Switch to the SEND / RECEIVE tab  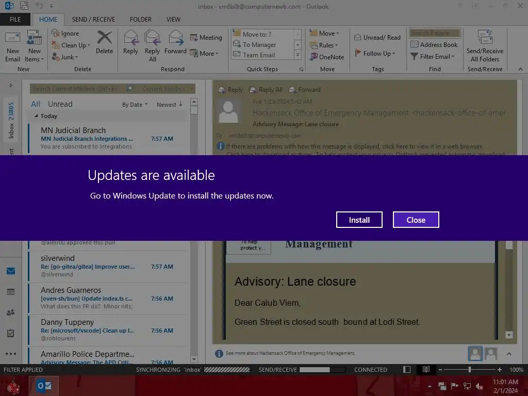[93, 20]
